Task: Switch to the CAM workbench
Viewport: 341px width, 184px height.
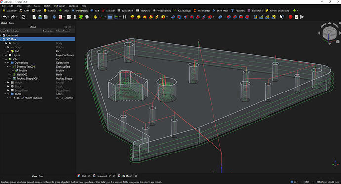Action: (x=24, y=11)
